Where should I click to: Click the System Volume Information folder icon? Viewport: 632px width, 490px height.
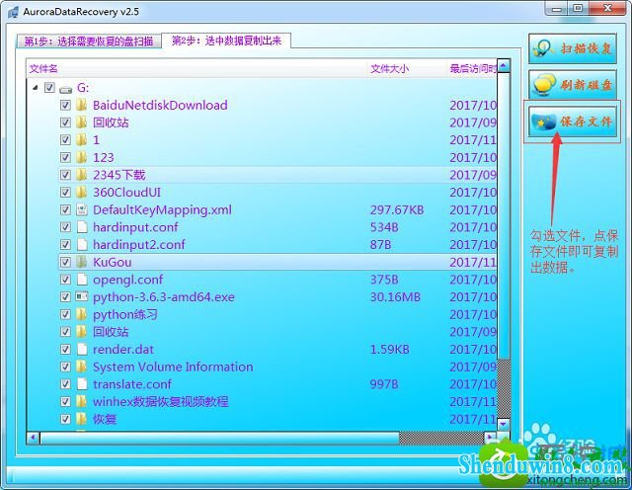click(81, 367)
